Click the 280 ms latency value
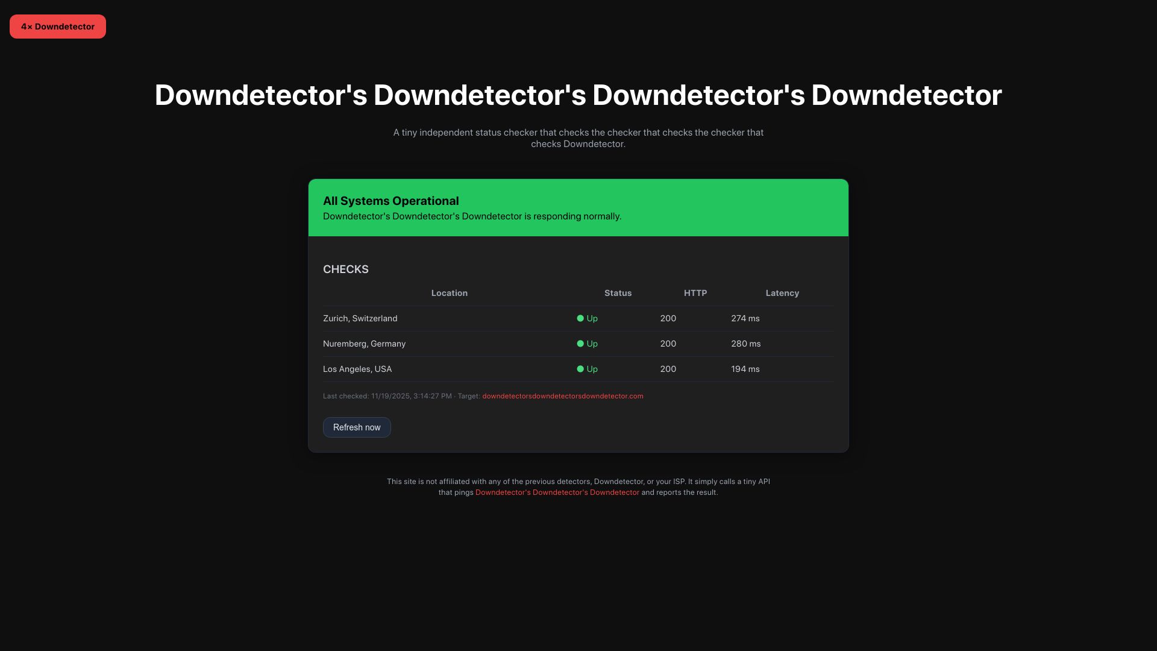This screenshot has height=651, width=1157. [x=746, y=344]
